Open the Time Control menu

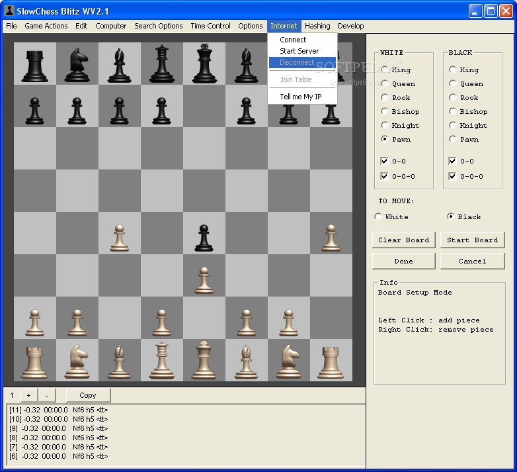pos(210,26)
